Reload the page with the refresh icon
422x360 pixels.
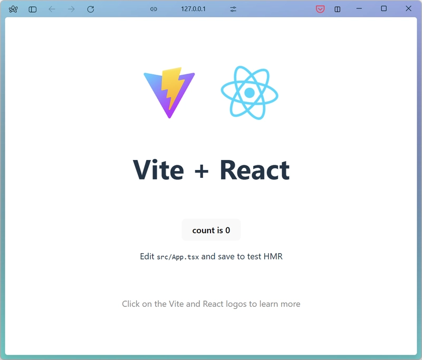coord(90,9)
